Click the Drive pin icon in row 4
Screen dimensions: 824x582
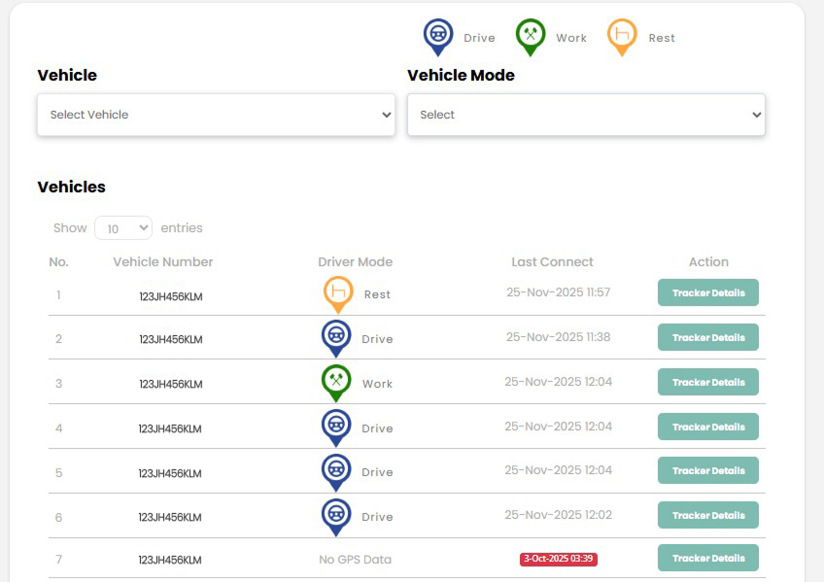[336, 428]
